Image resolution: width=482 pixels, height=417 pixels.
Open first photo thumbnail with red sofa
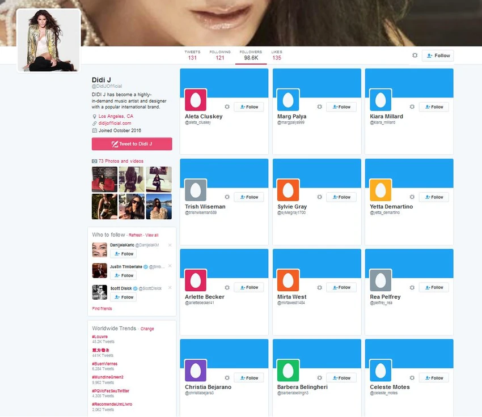[x=104, y=180]
